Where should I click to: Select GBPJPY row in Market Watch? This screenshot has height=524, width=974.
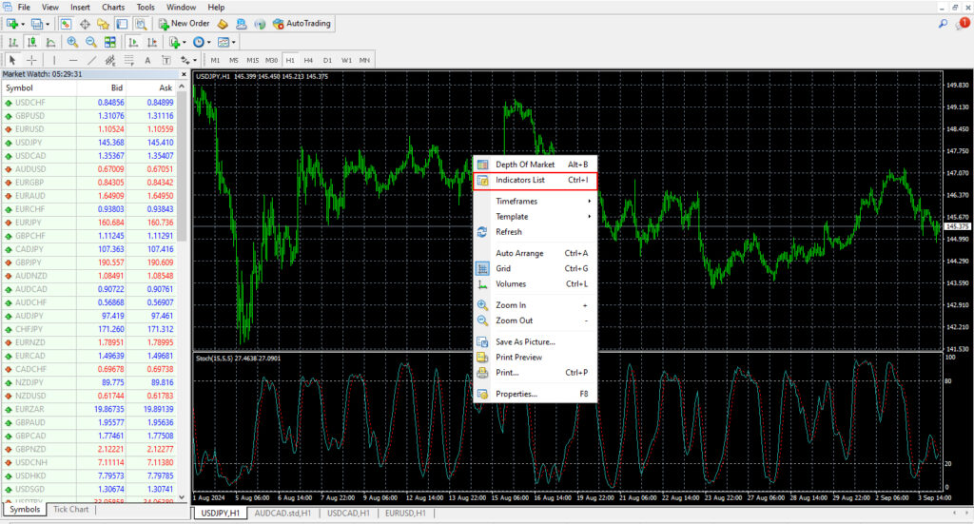click(x=89, y=262)
